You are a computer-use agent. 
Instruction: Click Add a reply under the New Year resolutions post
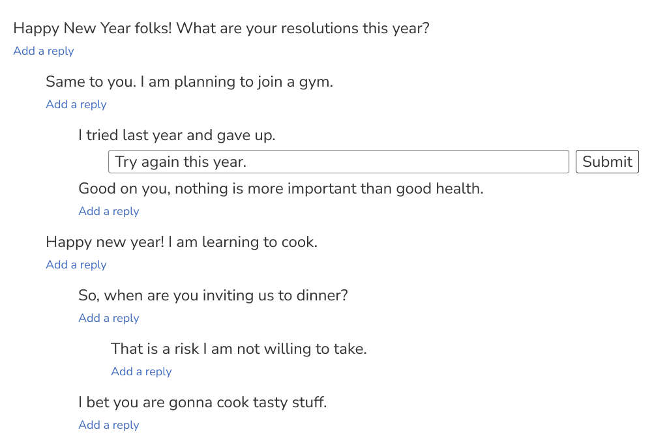coord(44,51)
